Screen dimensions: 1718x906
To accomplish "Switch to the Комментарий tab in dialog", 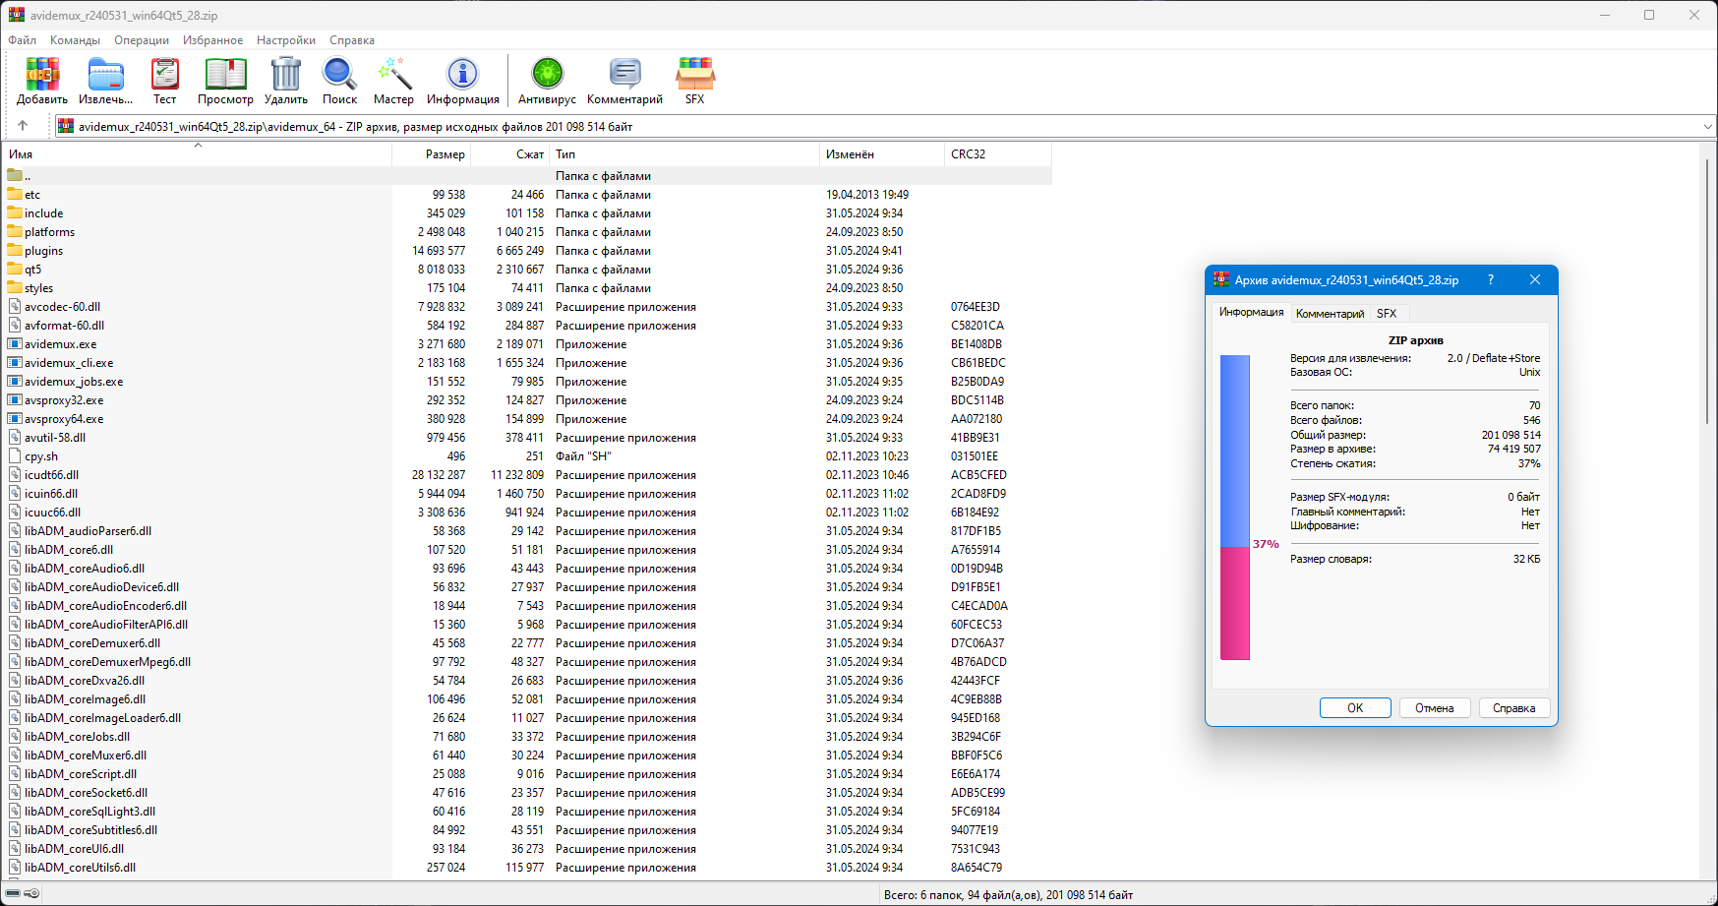I will click(x=1330, y=314).
